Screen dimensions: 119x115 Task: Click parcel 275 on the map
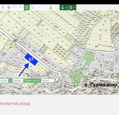click(x=62, y=41)
